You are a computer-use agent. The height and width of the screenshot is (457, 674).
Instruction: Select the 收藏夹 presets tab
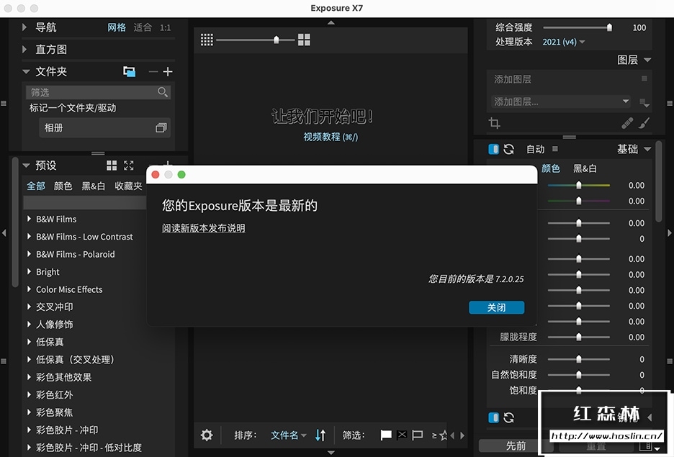pyautogui.click(x=128, y=186)
